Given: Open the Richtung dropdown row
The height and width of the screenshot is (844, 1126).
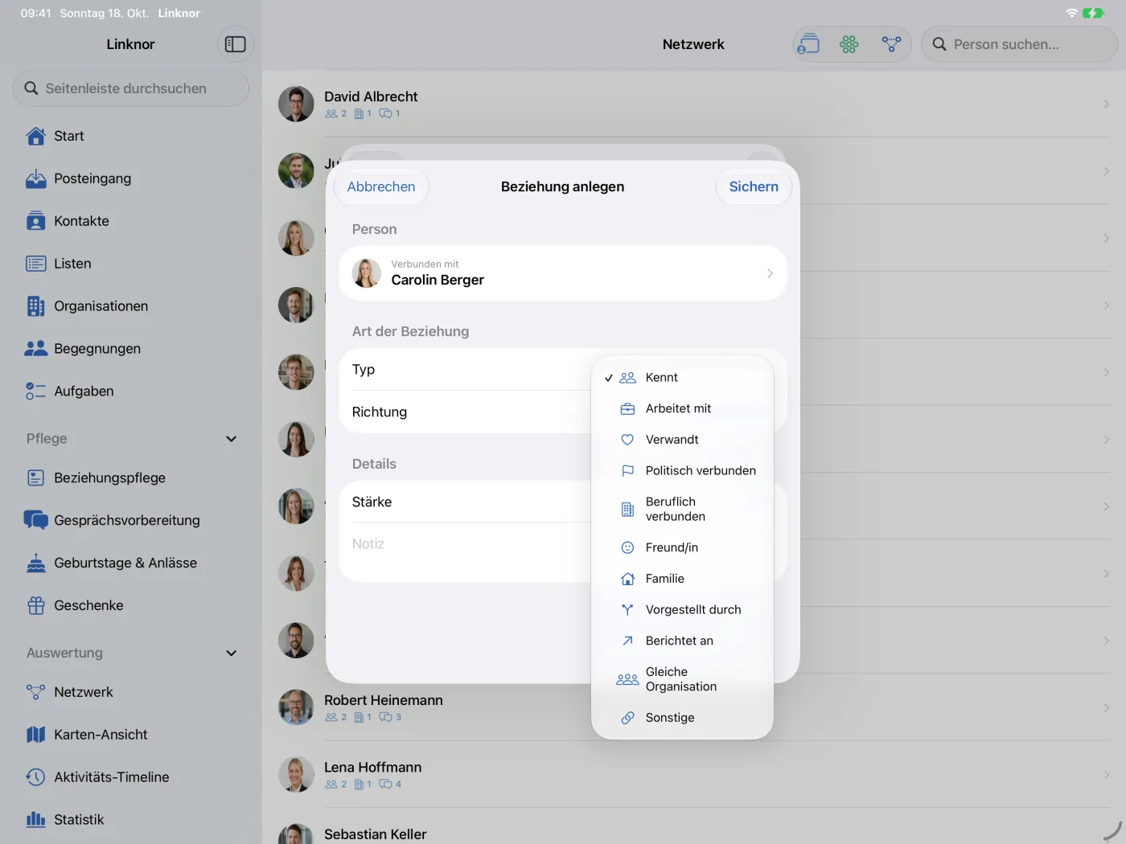Looking at the screenshot, I should (x=563, y=412).
